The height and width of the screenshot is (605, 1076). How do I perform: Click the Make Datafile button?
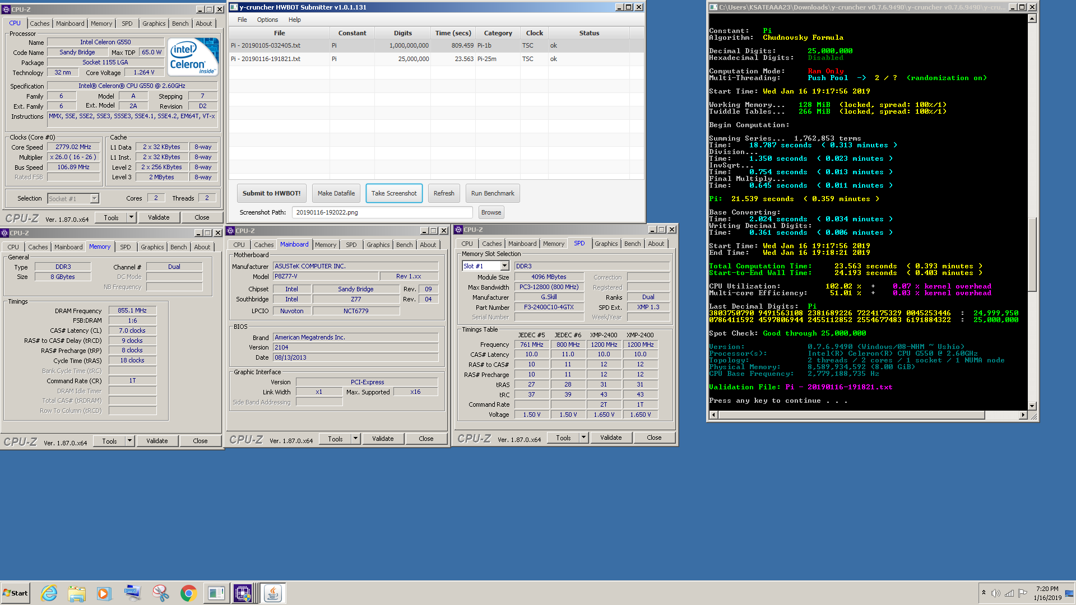(336, 193)
